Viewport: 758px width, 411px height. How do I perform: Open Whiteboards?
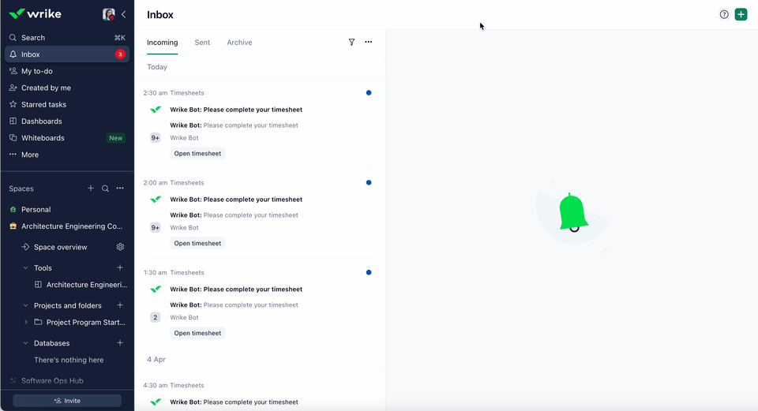pos(67,138)
